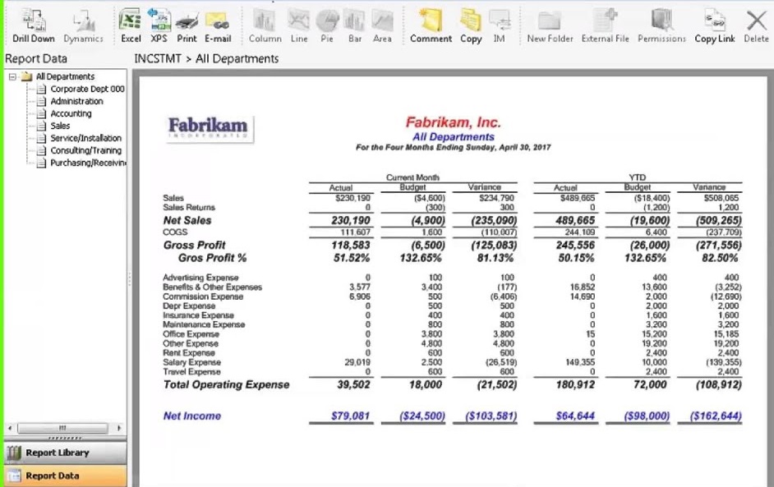Create a Line chart
This screenshot has width=774, height=487.
coord(299,25)
